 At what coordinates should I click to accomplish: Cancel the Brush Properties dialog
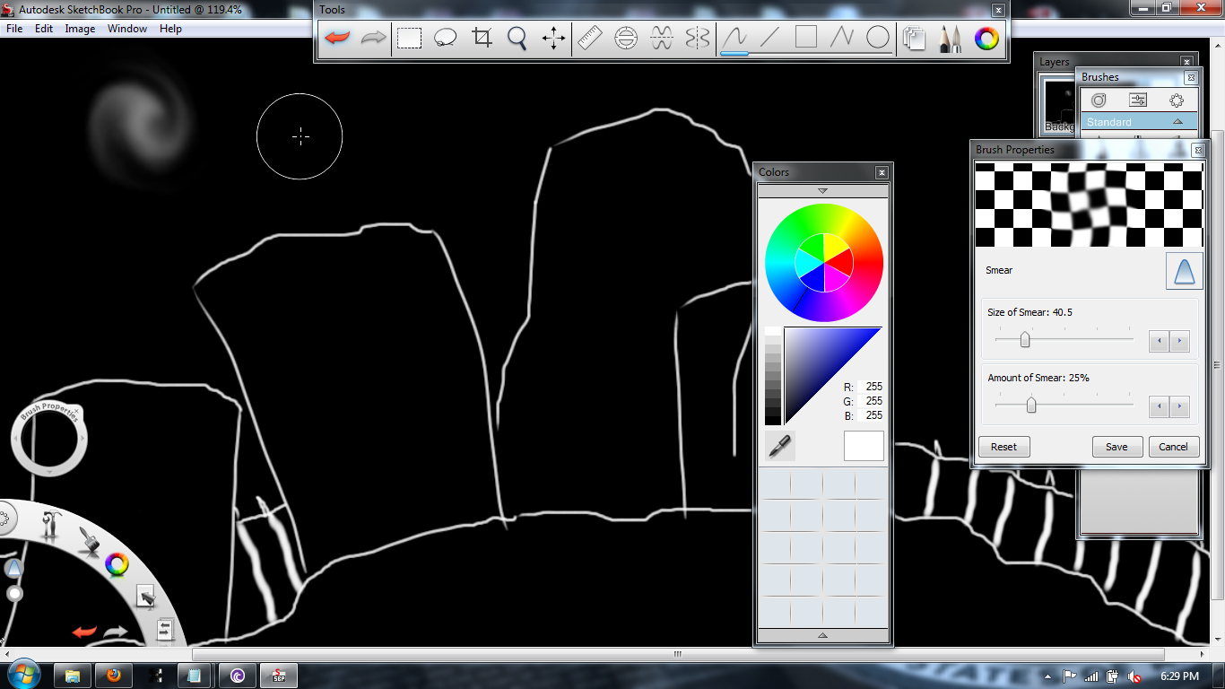pyautogui.click(x=1173, y=447)
